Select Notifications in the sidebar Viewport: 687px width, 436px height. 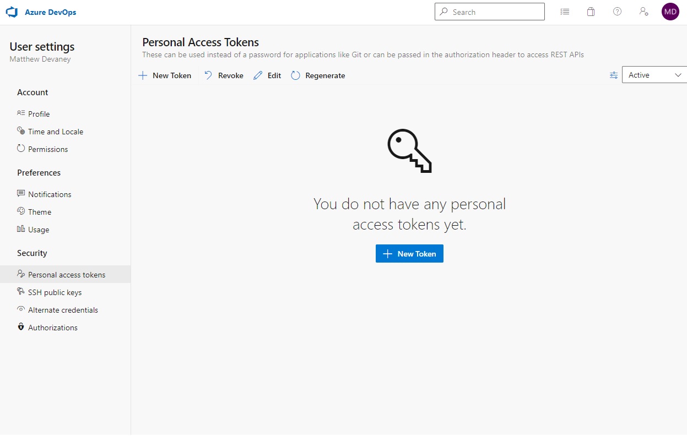(50, 194)
